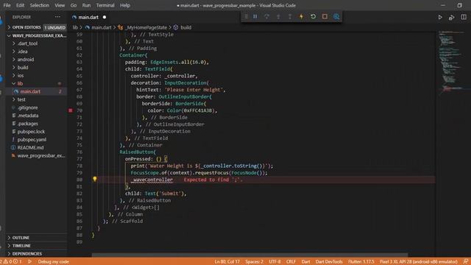Image resolution: width=471 pixels, height=265 pixels.
Task: Pause the debug session
Action: (255, 16)
